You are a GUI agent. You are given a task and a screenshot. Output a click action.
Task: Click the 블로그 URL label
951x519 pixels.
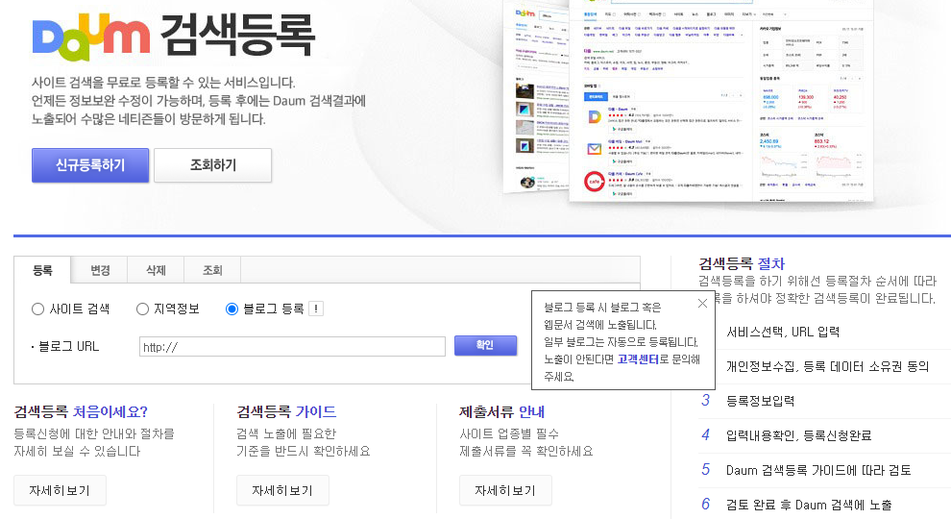pyautogui.click(x=68, y=347)
